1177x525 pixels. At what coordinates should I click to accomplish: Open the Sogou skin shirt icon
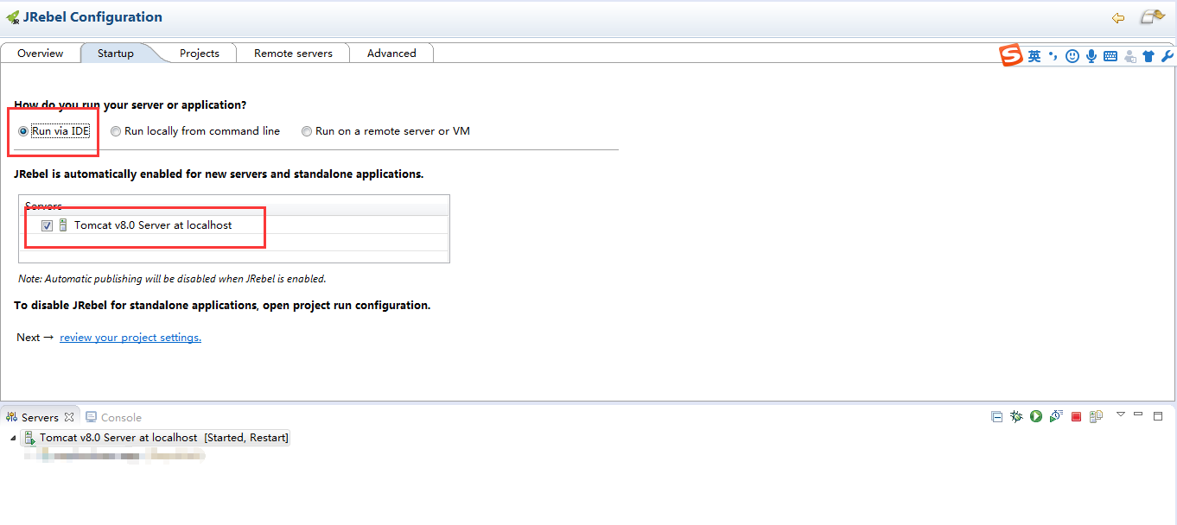pyautogui.click(x=1148, y=56)
